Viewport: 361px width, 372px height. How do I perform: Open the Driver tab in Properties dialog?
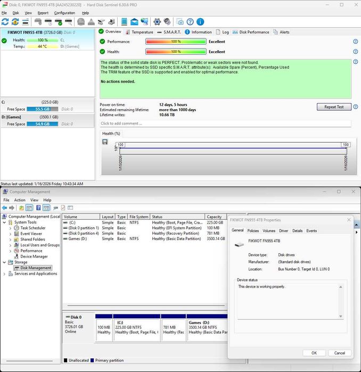click(x=284, y=230)
